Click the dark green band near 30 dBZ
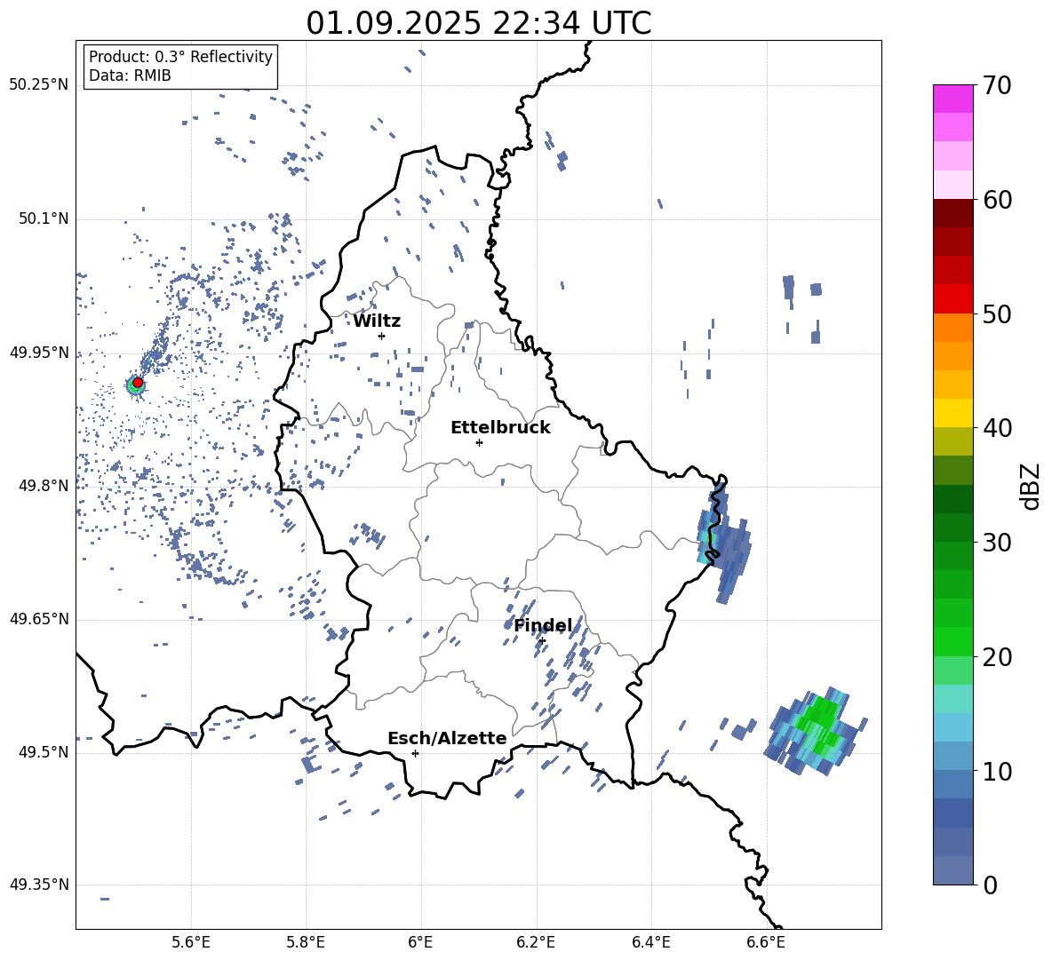 pyautogui.click(x=952, y=528)
